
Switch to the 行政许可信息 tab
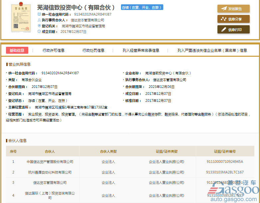click(x=54, y=50)
